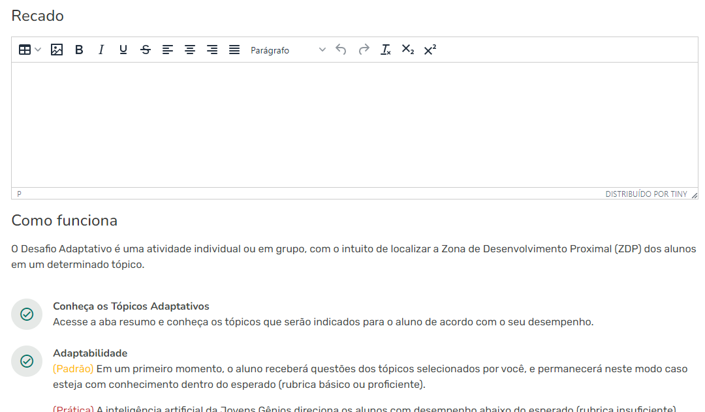Open the Distribuído por Tiny link

[x=646, y=194]
